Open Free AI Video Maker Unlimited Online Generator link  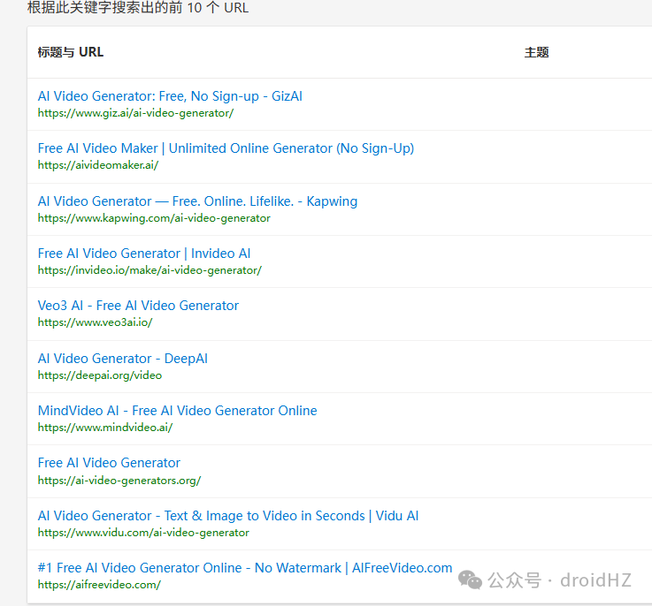click(x=226, y=148)
